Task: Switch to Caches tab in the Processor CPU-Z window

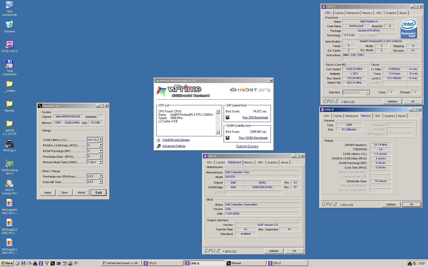Action: coord(339,13)
